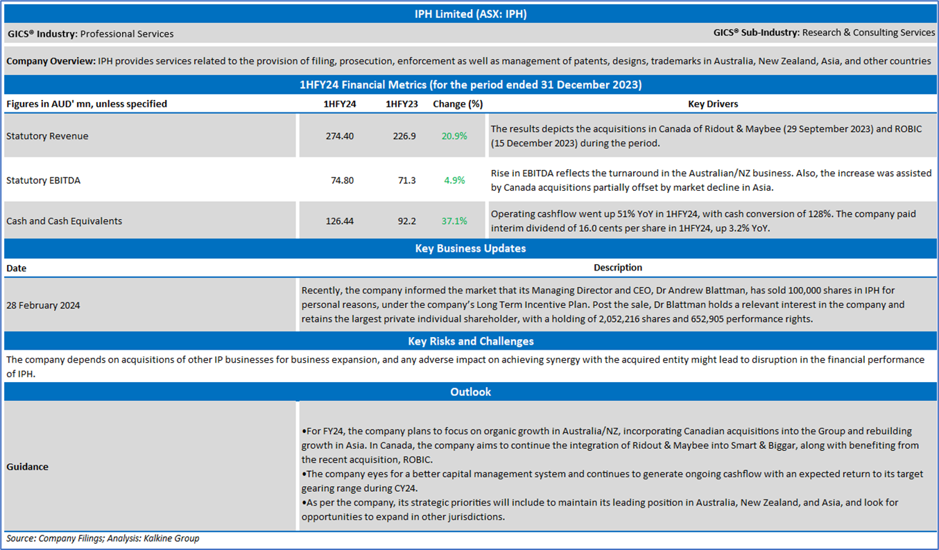The image size is (939, 550).
Task: Click the Statutory Revenue value 274.40
Action: tap(340, 136)
